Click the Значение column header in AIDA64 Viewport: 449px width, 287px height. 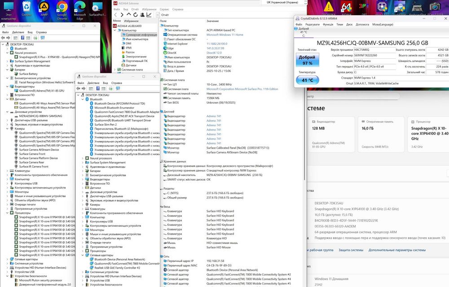pos(213,21)
